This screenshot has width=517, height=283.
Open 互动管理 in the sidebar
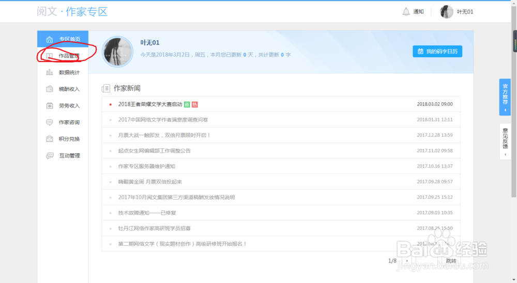coord(63,155)
